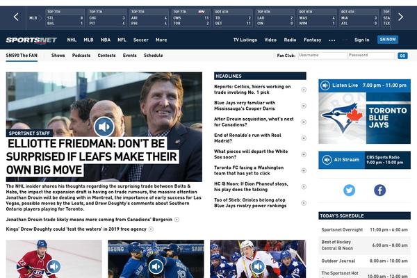
Task: Click arrow icon beside Dion Phaneuf headline
Action: click(304, 187)
